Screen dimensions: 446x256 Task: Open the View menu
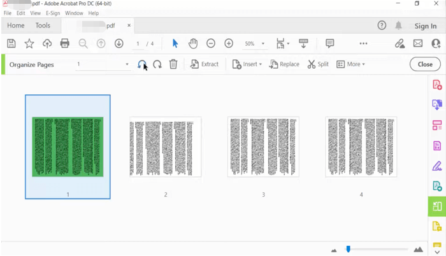tap(35, 13)
